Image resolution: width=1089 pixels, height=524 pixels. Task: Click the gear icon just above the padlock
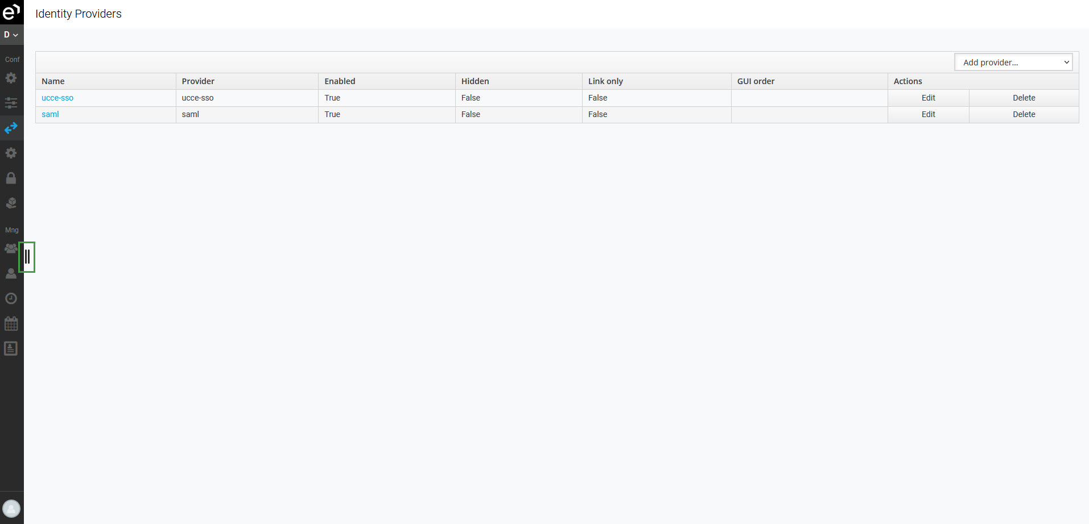click(x=11, y=153)
